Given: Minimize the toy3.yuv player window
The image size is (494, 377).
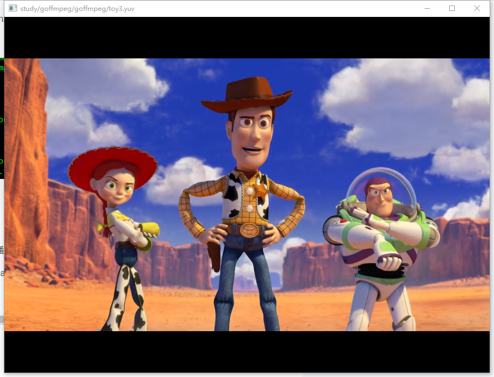Looking at the screenshot, I should point(427,9).
